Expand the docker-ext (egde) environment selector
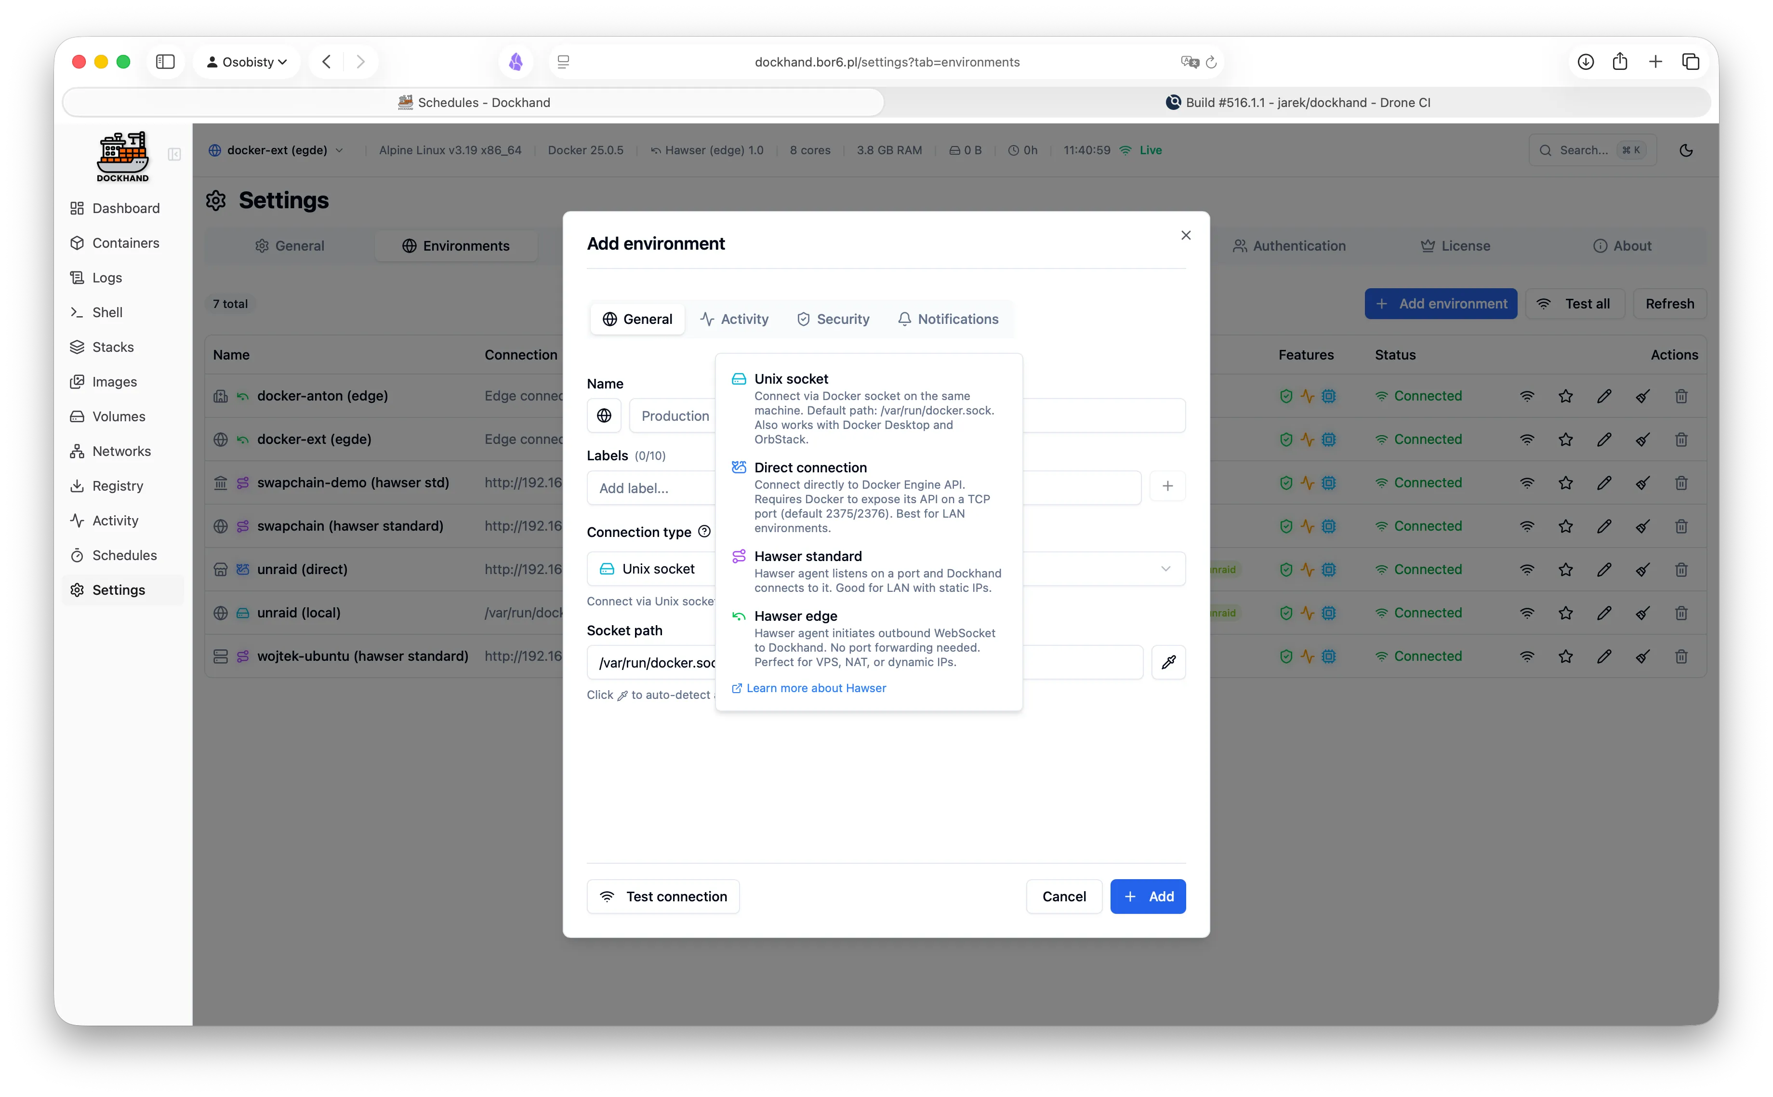This screenshot has width=1773, height=1097. pos(276,150)
